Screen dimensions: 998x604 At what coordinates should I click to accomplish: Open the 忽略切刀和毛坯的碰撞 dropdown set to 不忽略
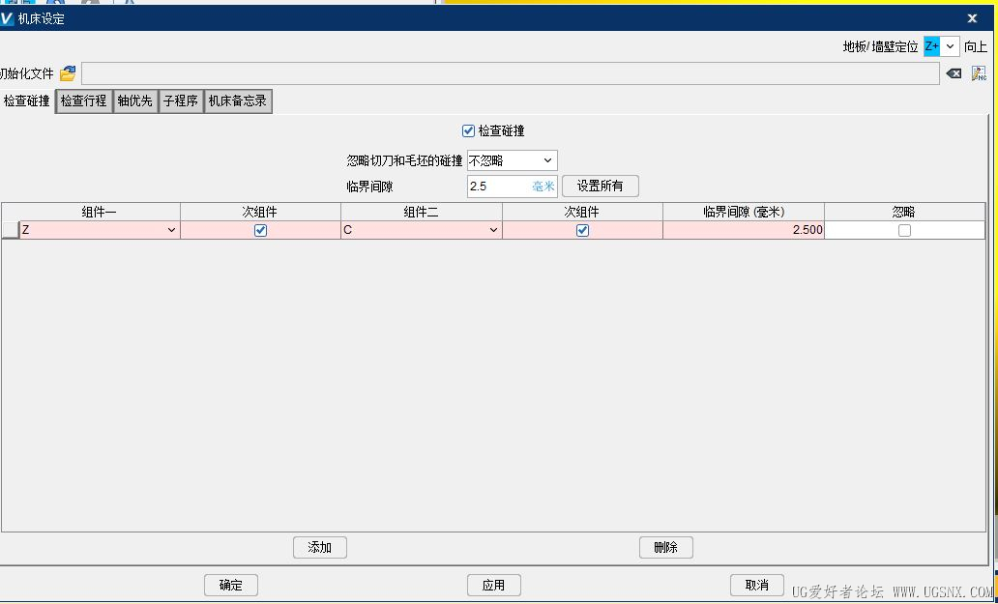[512, 160]
